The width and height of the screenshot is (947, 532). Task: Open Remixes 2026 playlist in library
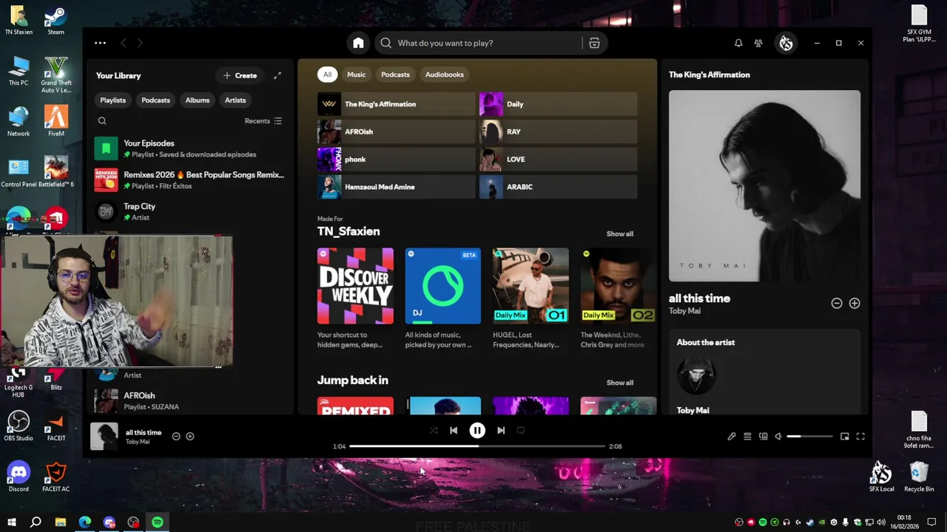[x=189, y=180]
